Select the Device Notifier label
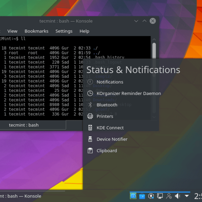The width and height of the screenshot is (202, 202). tap(112, 139)
